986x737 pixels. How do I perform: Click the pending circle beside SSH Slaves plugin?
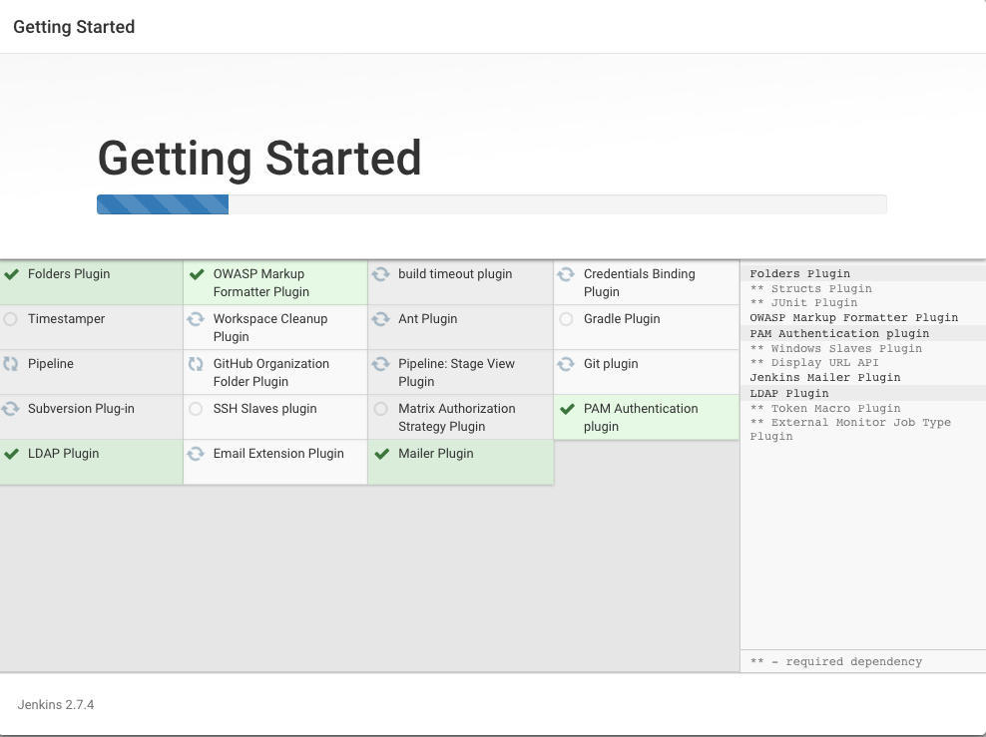click(197, 408)
